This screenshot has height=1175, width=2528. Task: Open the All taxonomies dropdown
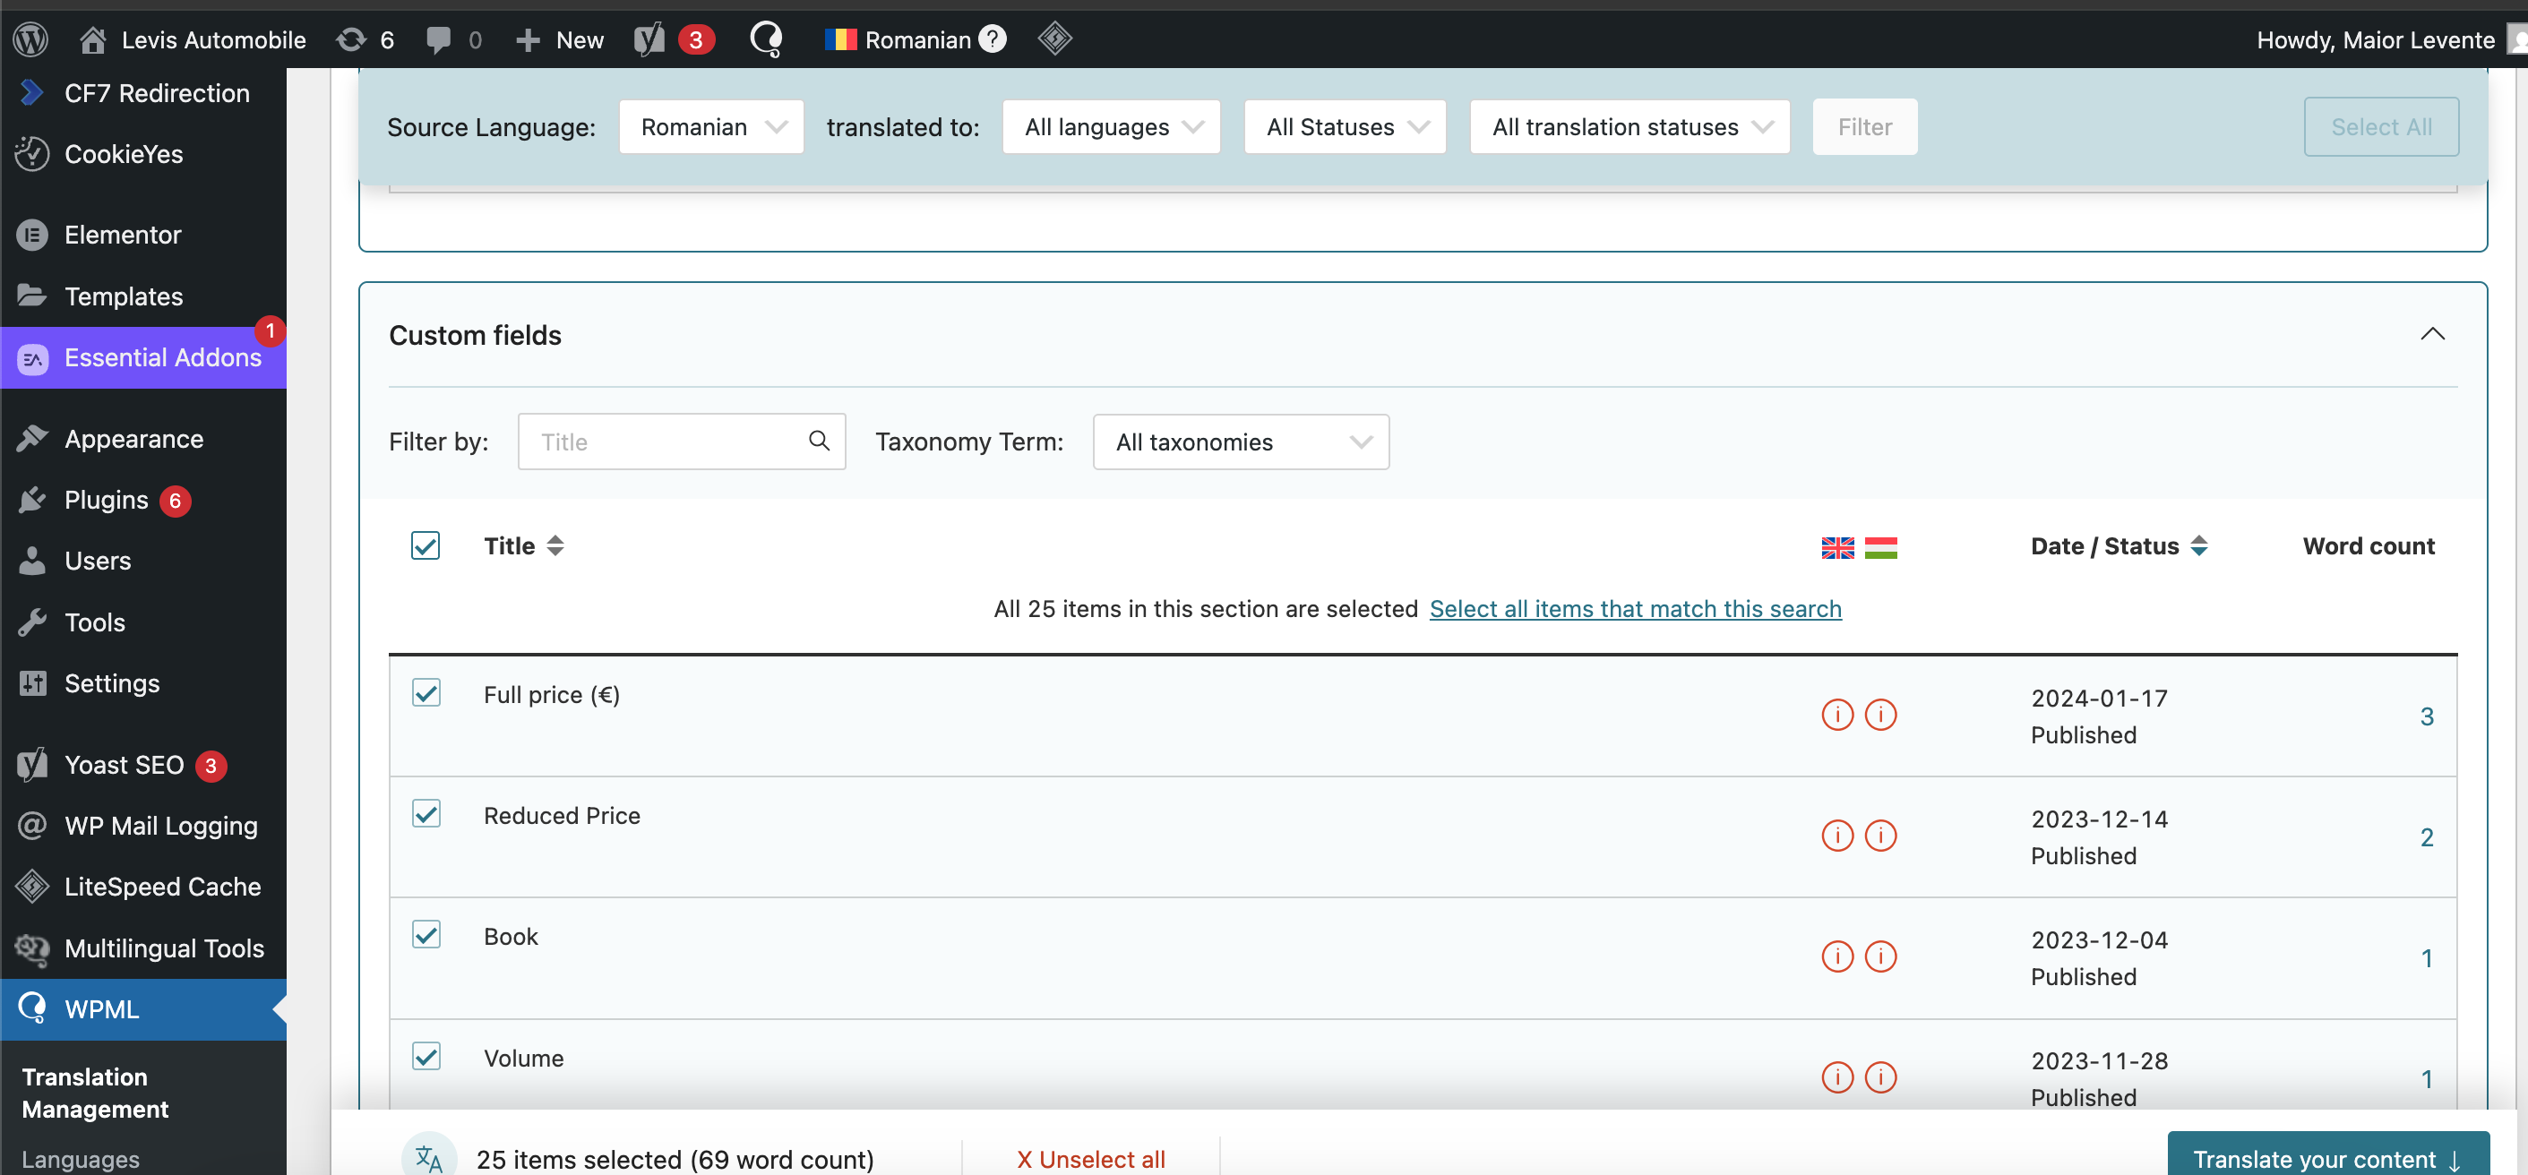(1241, 442)
